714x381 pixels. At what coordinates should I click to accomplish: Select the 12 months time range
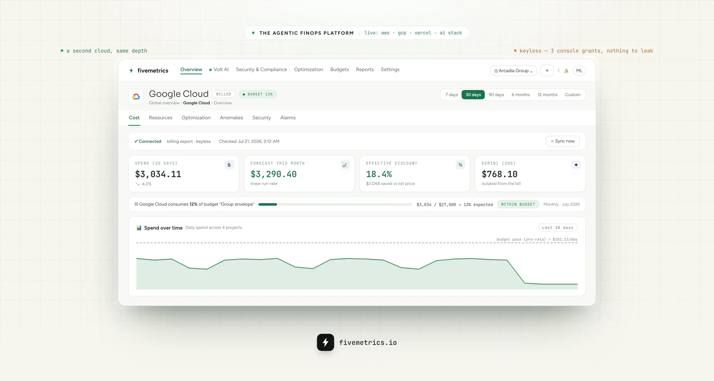[547, 95]
